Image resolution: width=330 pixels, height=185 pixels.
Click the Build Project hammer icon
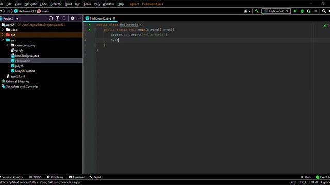pos(257,11)
